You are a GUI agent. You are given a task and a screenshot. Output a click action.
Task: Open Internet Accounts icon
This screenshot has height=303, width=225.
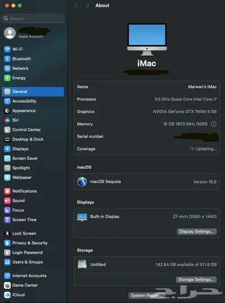[7, 276]
